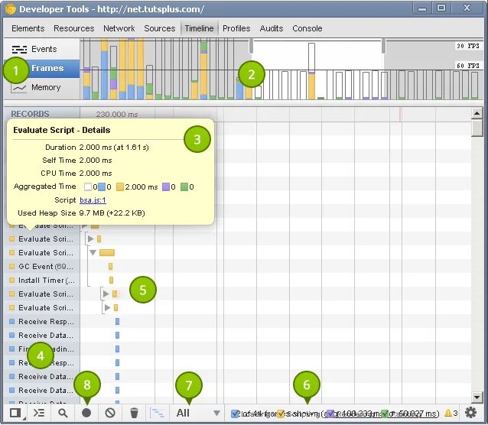Open the All duration filter dropdown
Screen dimensions: 488x425
[197, 413]
